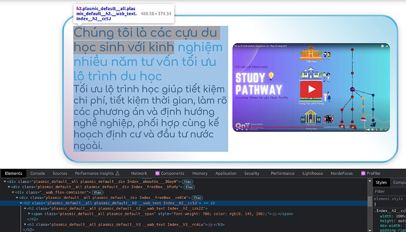Collapse the freeBox__bPuHy div node
This screenshot has height=232, width=406.
[x=9, y=187]
